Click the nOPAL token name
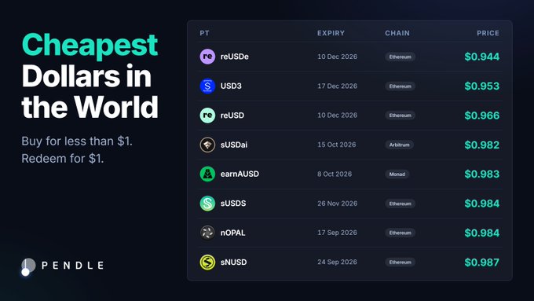This screenshot has height=301, width=534. (232, 233)
